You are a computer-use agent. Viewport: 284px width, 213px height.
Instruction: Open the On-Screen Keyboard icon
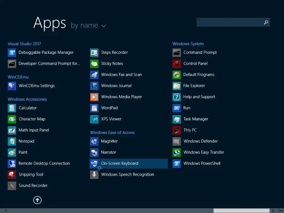[94, 163]
